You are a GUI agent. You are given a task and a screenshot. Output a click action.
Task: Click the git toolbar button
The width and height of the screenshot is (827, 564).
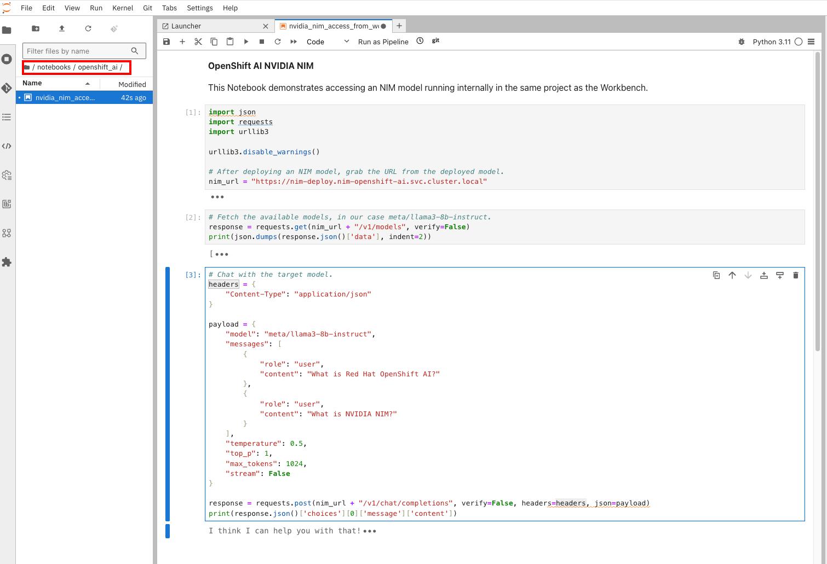pyautogui.click(x=435, y=41)
